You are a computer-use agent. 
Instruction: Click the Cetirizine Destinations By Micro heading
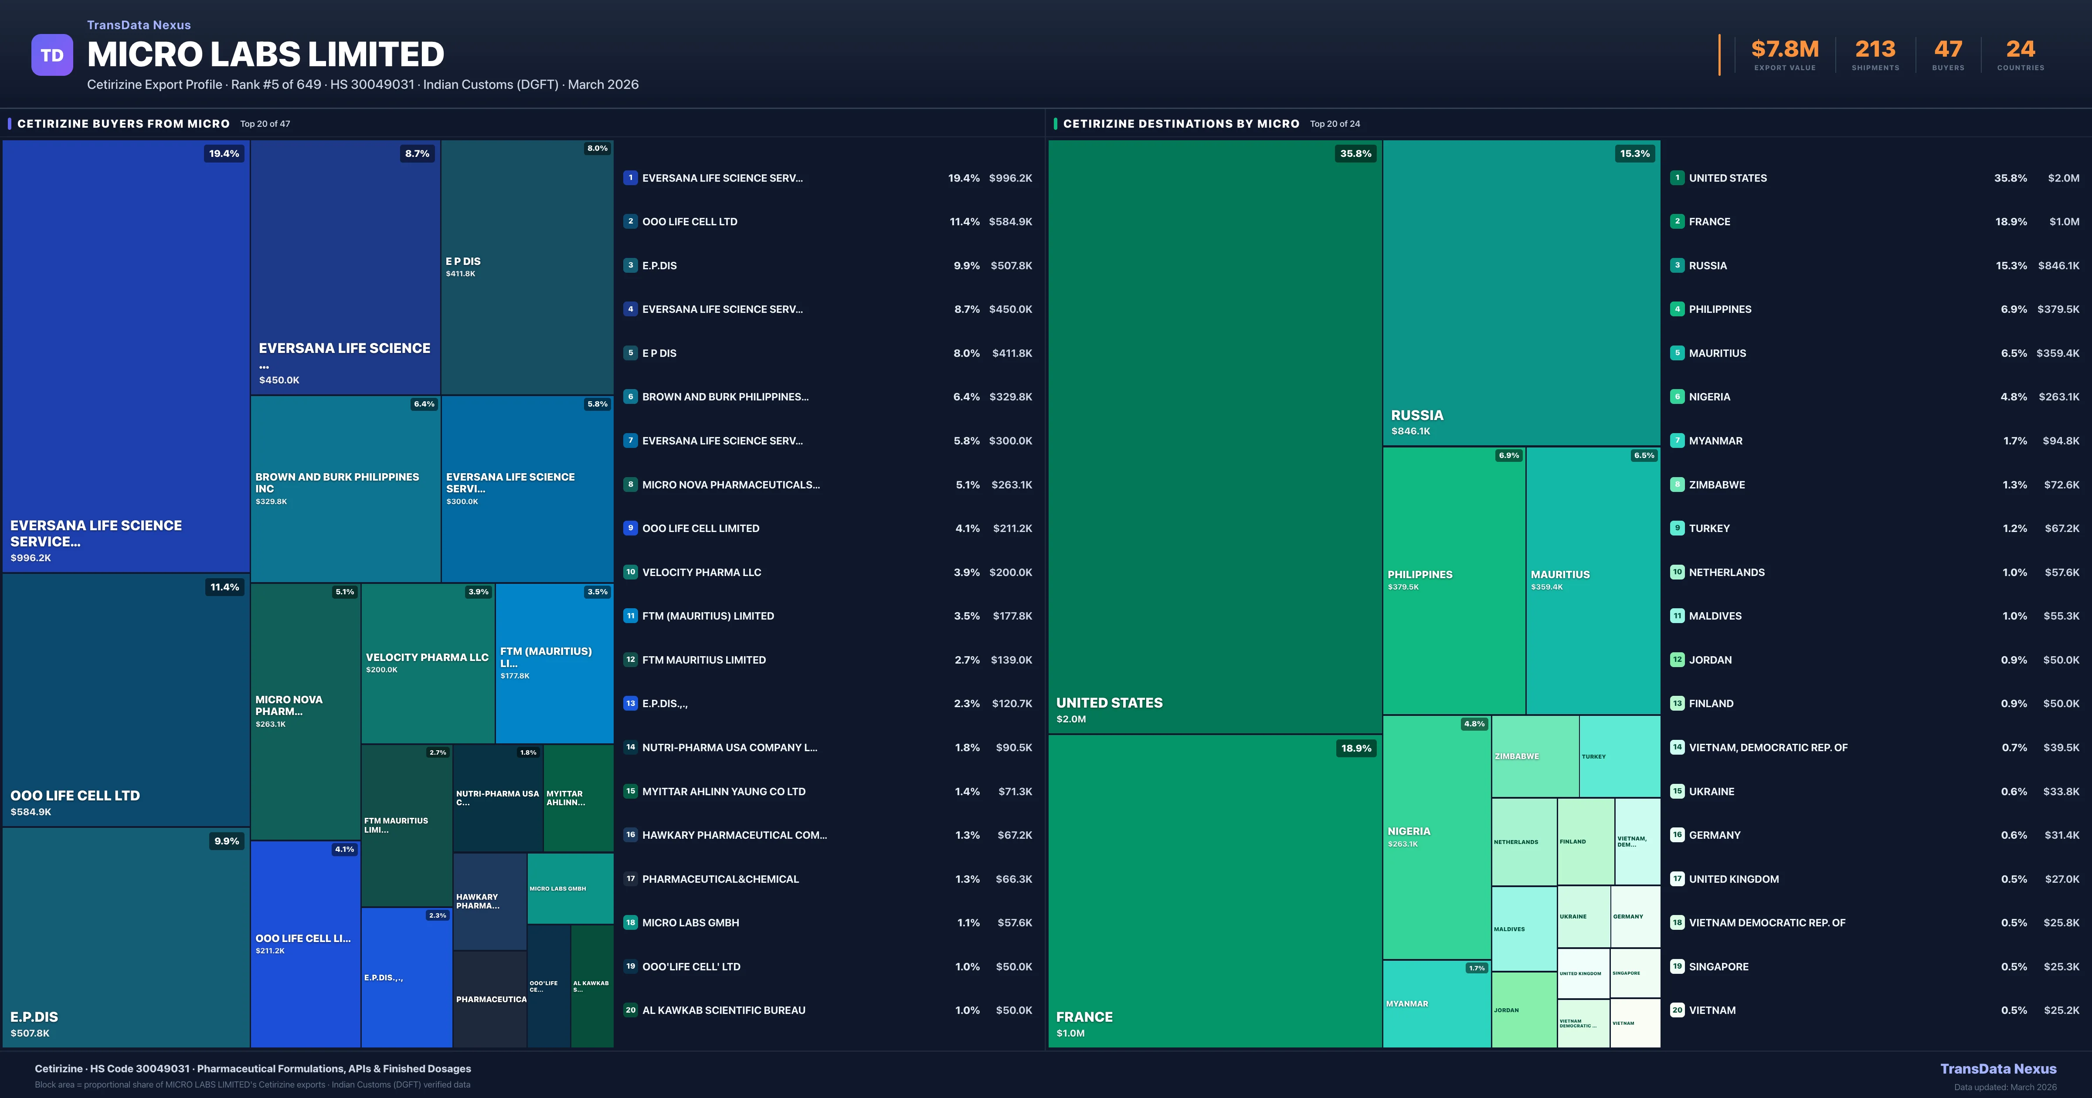click(x=1181, y=123)
